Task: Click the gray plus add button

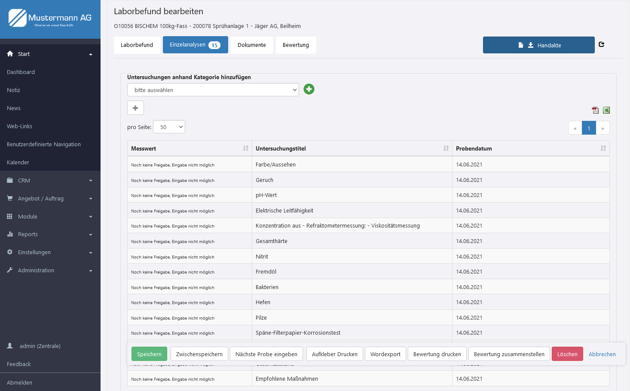Action: [x=135, y=108]
